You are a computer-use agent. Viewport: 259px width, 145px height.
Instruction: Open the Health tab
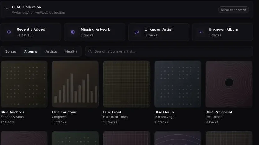(71, 51)
